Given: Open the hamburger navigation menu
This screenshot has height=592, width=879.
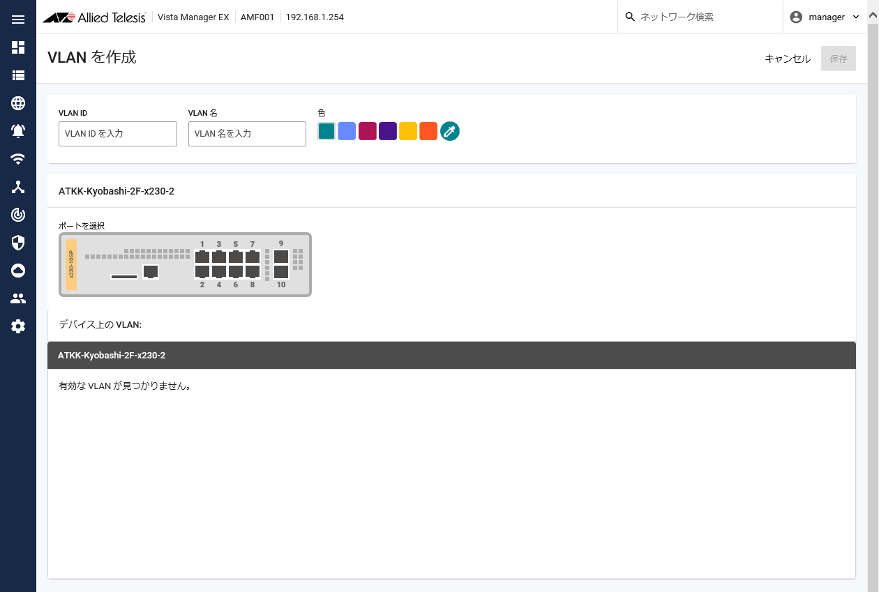Looking at the screenshot, I should point(18,19).
